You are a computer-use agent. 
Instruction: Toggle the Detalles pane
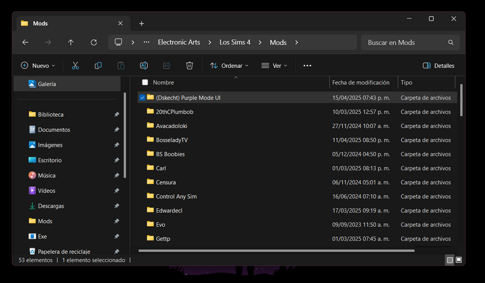click(x=439, y=66)
